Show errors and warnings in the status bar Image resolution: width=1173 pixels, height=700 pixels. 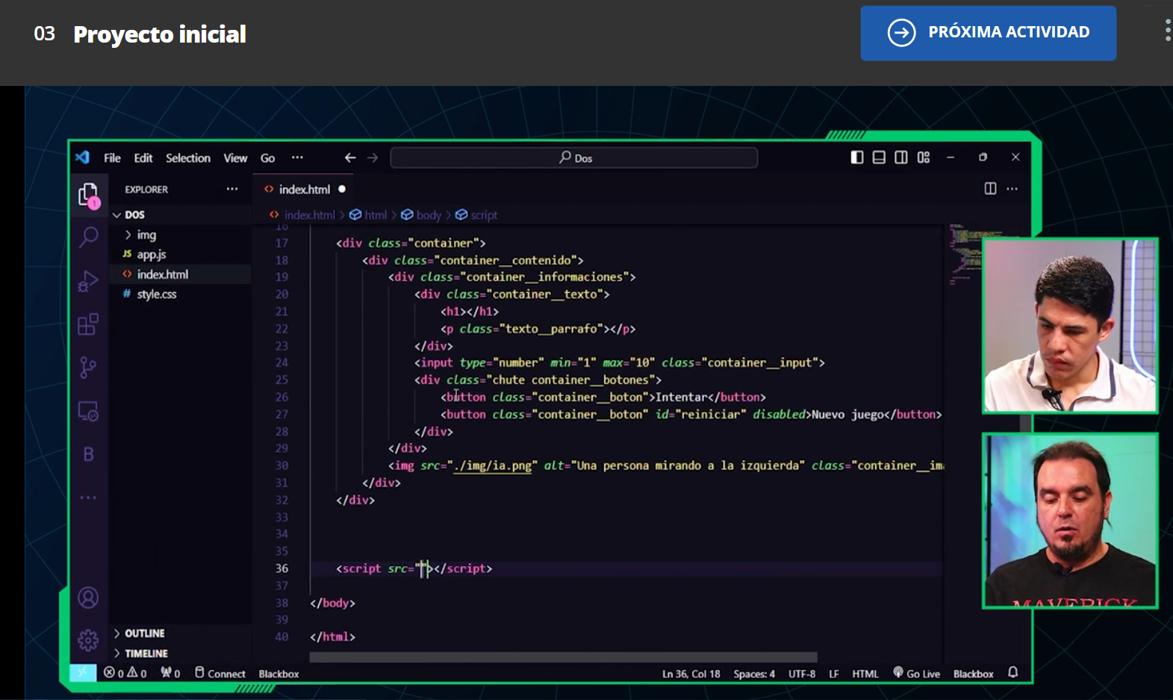125,673
